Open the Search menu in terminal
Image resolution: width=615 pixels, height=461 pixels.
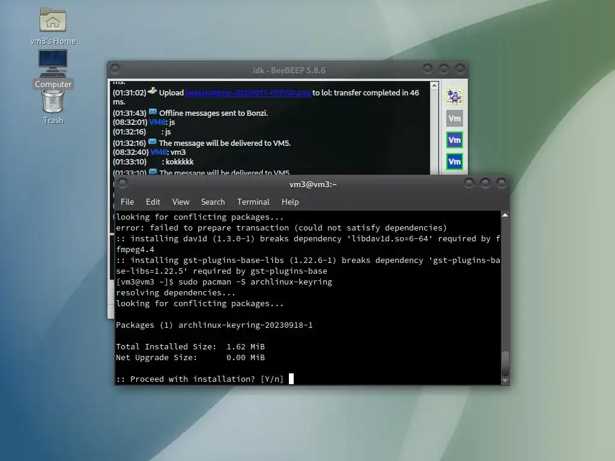(213, 202)
